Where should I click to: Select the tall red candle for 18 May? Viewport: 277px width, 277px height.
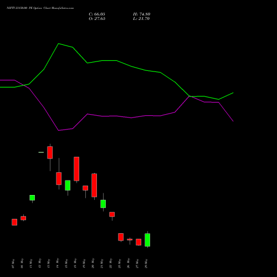(x=76, y=169)
